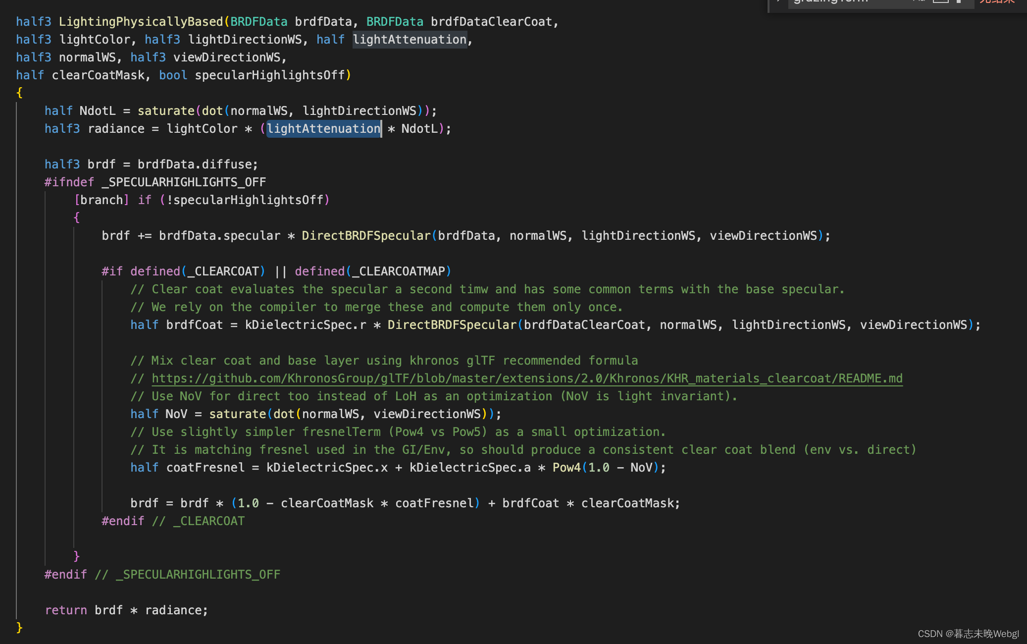Viewport: 1027px width, 644px height.
Task: Click the bool keyword in parameters
Action: click(x=173, y=75)
